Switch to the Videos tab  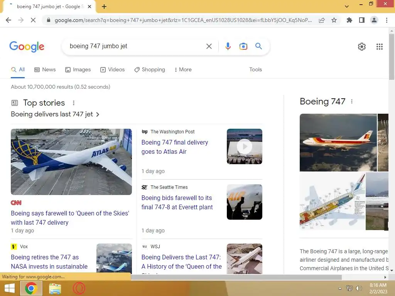(x=112, y=70)
